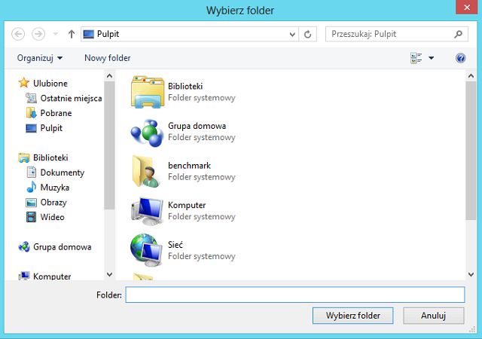
Task: Click the Obrazy picture icon in sidebar
Action: [31, 203]
